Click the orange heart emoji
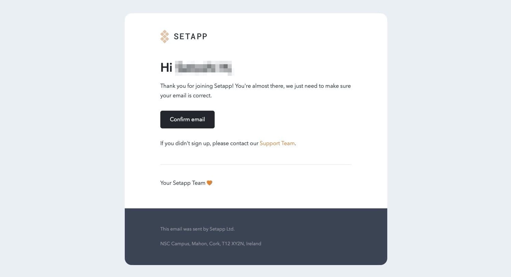Viewport: 511px width, 277px height. click(x=210, y=183)
